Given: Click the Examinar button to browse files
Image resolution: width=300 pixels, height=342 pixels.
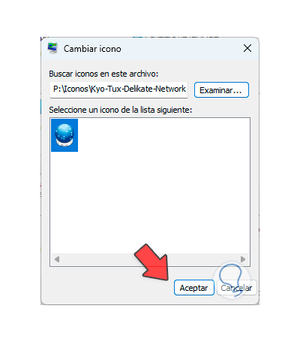Looking at the screenshot, I should [221, 90].
